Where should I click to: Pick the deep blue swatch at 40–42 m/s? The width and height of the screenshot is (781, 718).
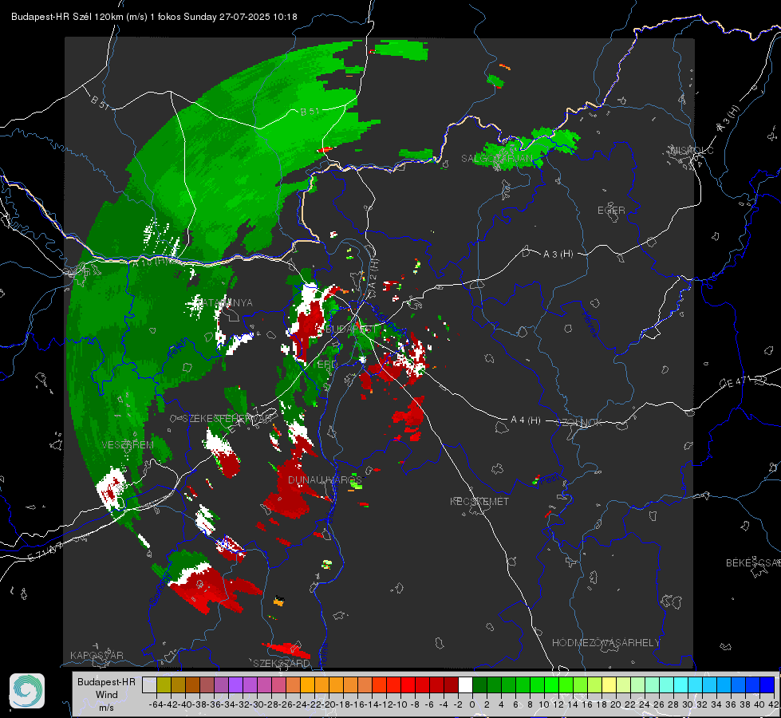(x=767, y=684)
